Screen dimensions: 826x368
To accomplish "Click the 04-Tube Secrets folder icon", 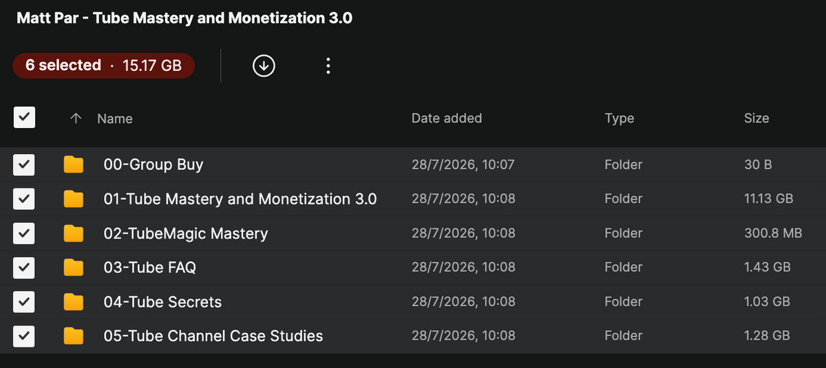I will tap(74, 302).
